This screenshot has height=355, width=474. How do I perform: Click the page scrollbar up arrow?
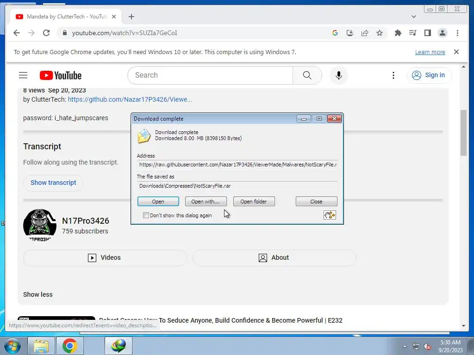pyautogui.click(x=463, y=67)
